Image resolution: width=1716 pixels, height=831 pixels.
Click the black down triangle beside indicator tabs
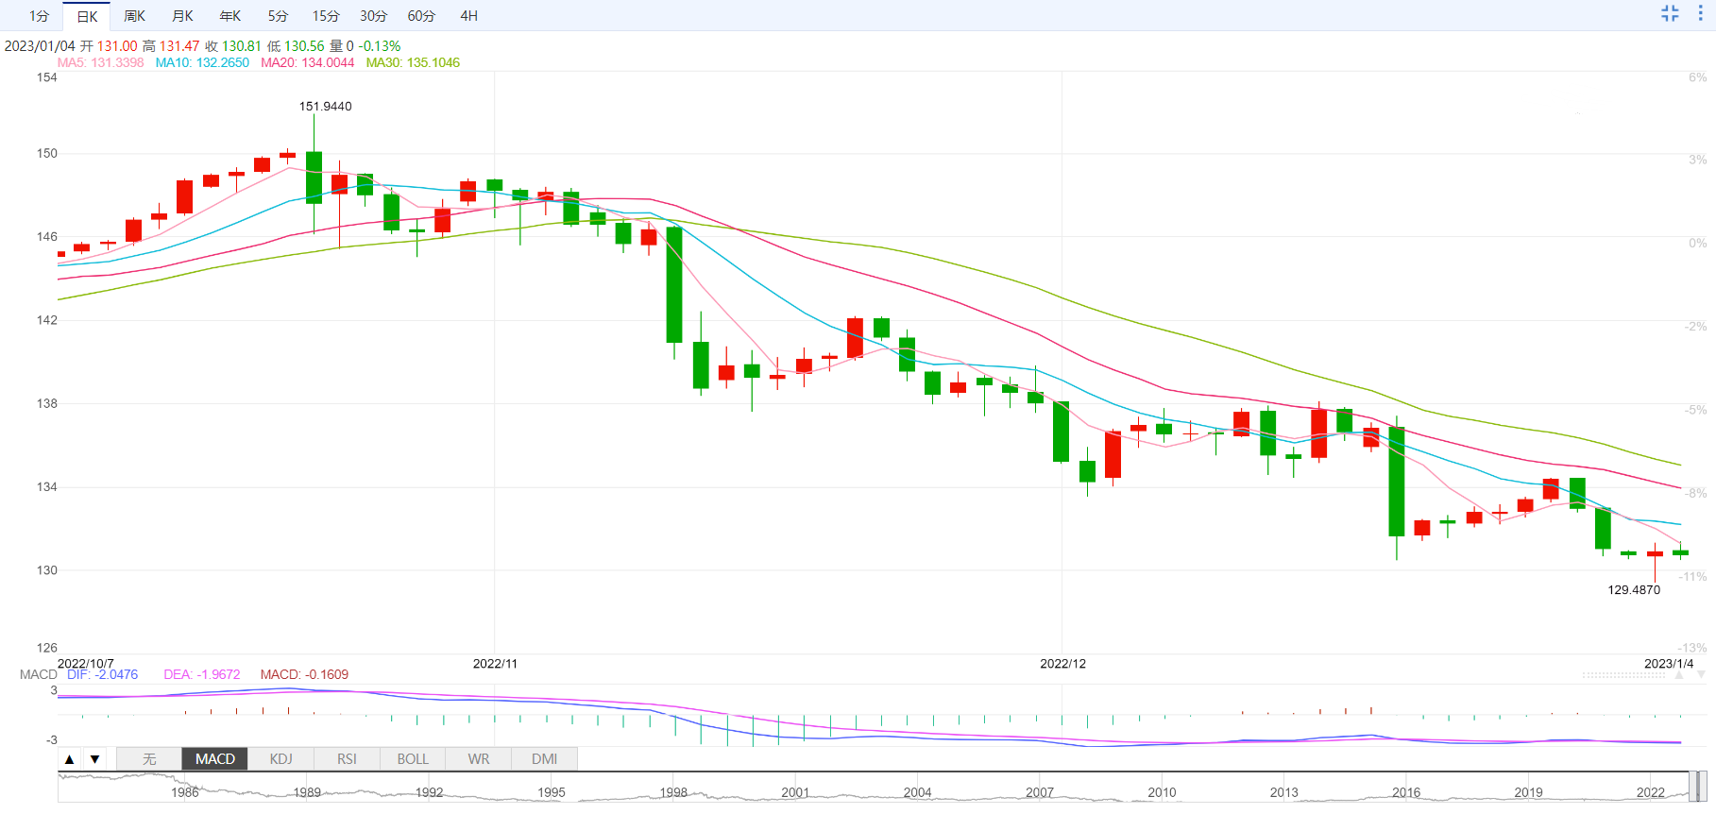pos(94,759)
